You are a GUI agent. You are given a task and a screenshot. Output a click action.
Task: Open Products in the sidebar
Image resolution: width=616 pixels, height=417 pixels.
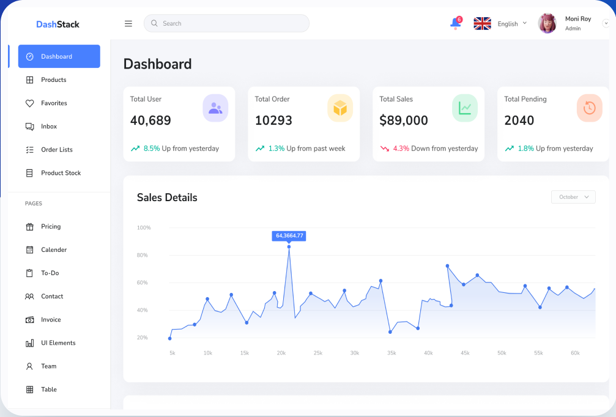[54, 80]
